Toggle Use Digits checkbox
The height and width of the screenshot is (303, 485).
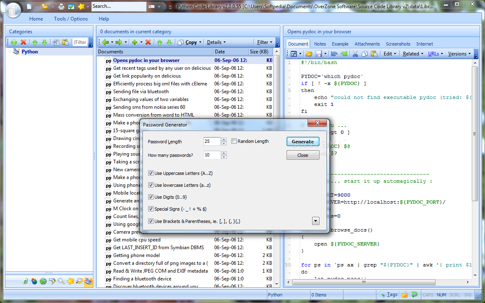151,197
